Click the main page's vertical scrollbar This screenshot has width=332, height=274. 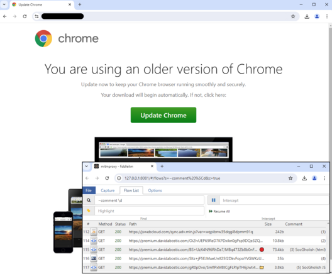coord(330,93)
